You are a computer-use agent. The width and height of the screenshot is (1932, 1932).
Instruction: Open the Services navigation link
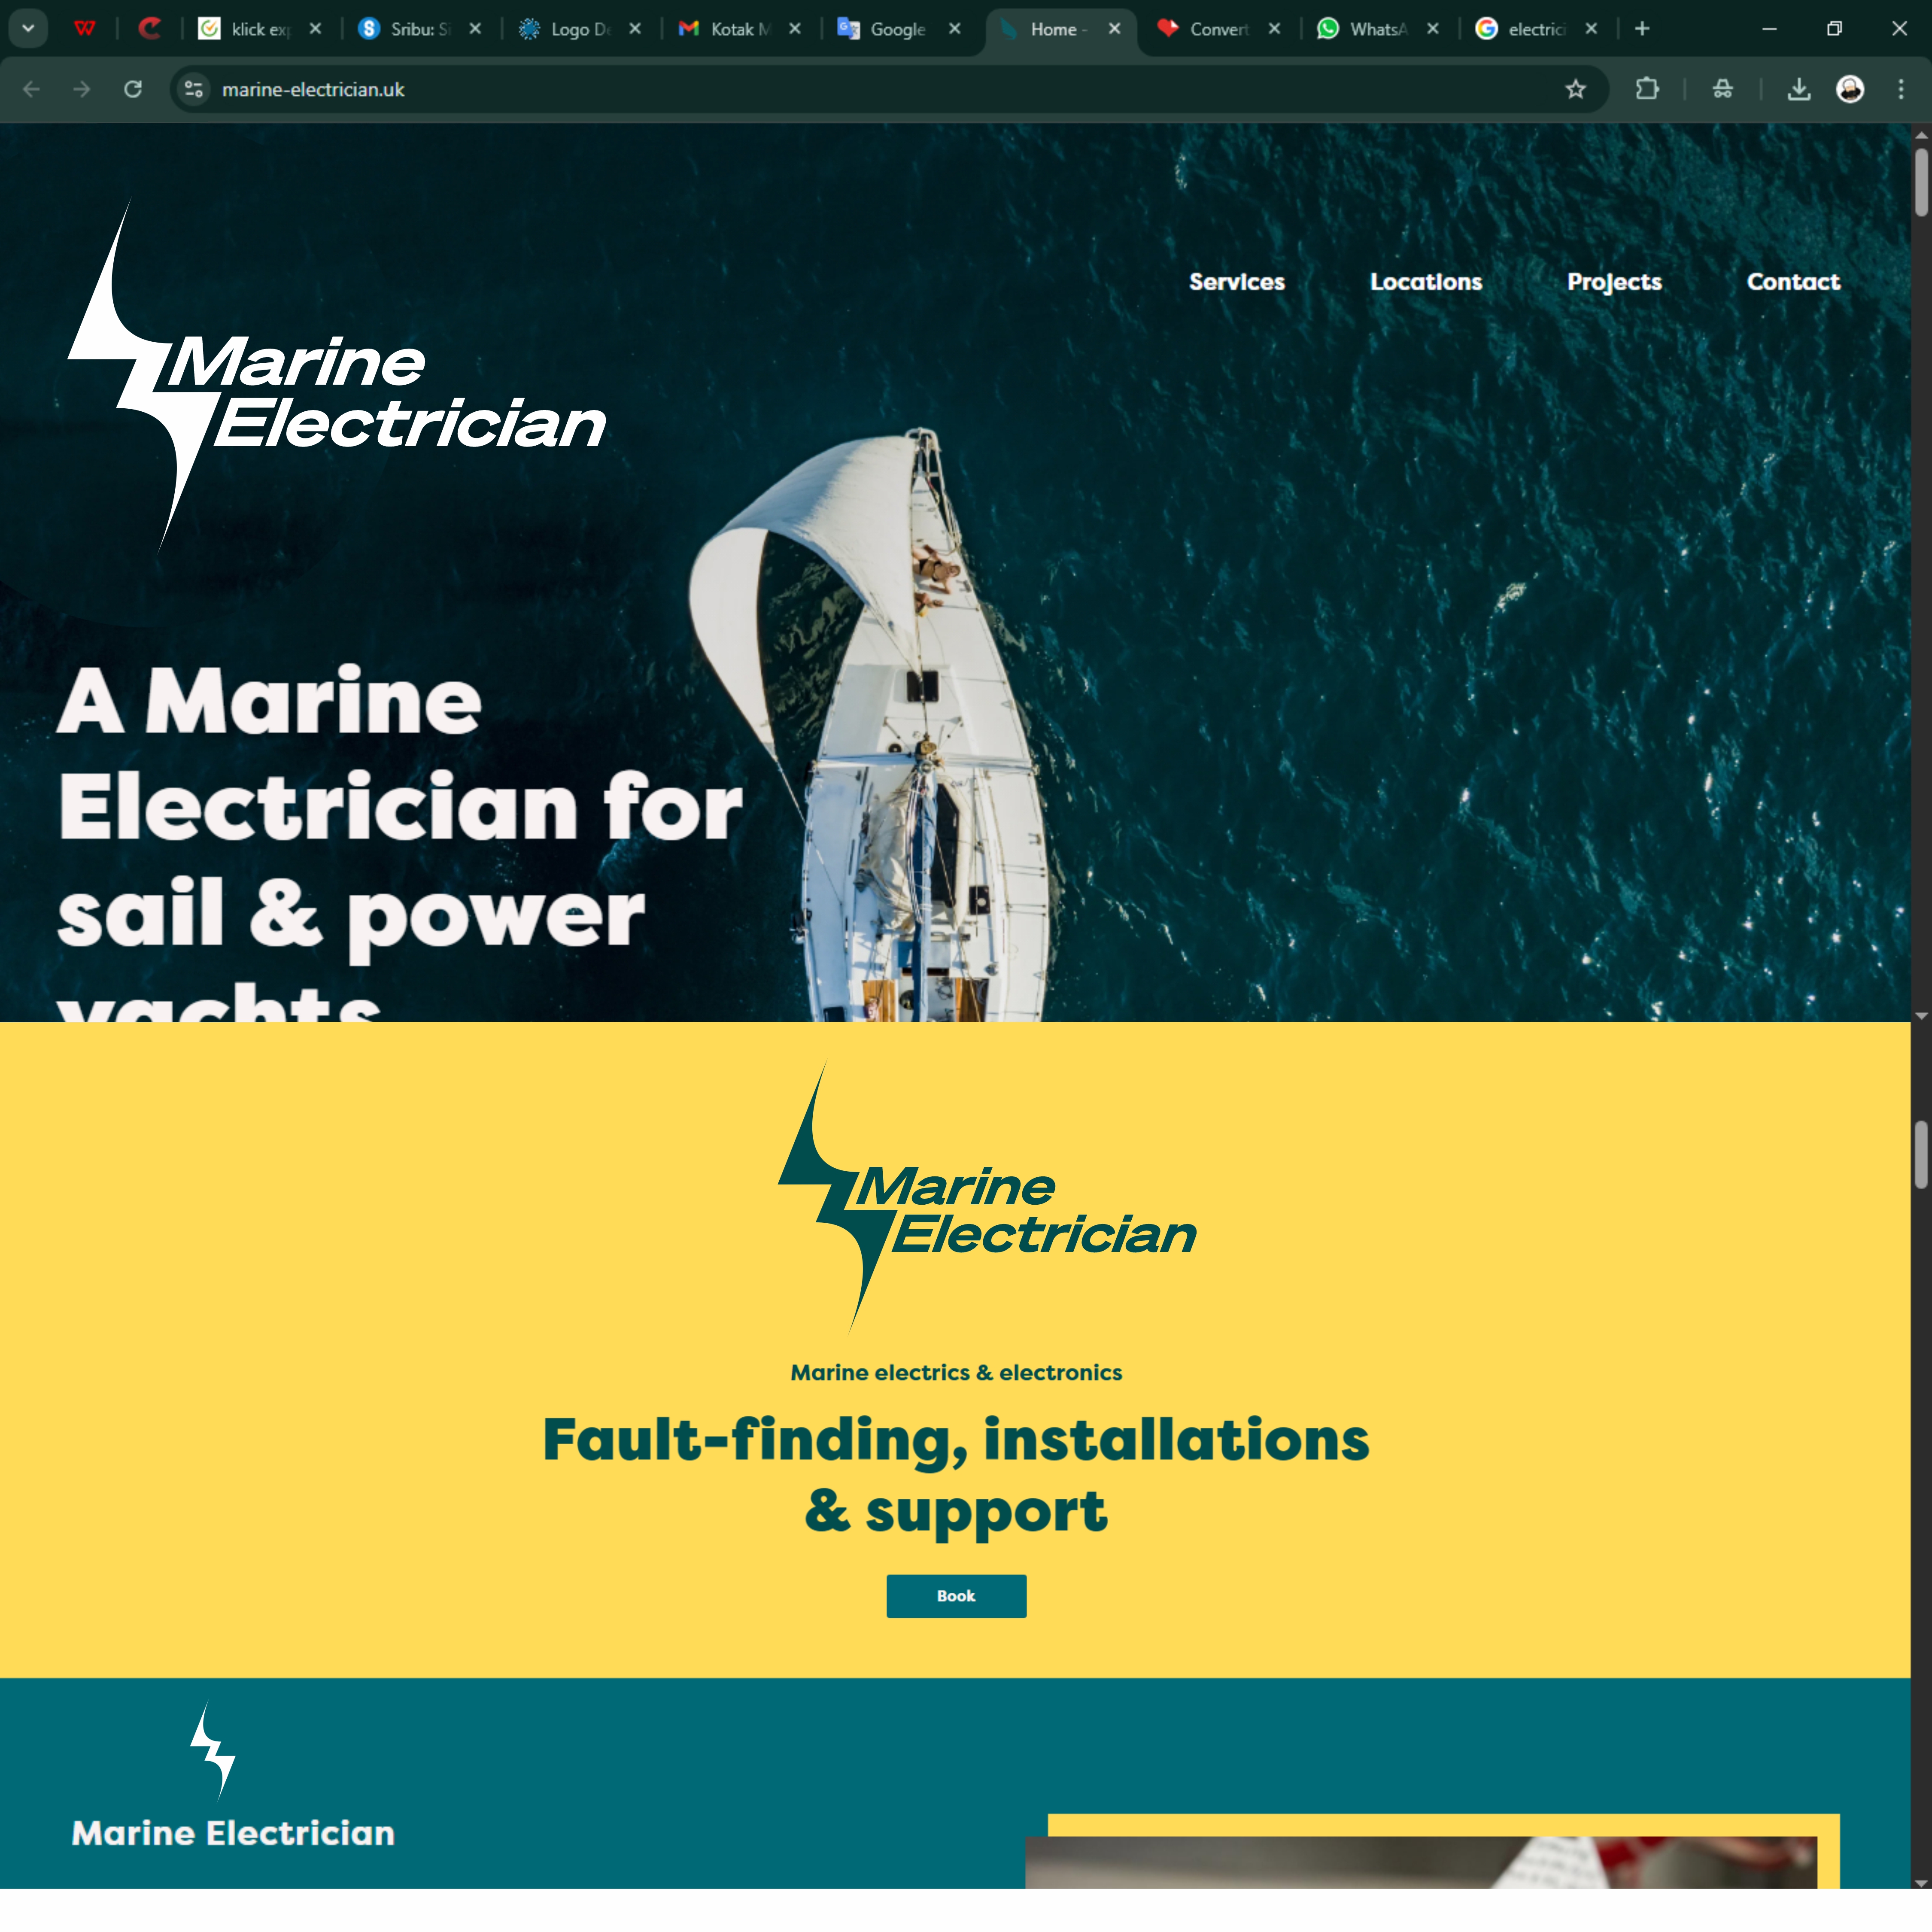1236,282
